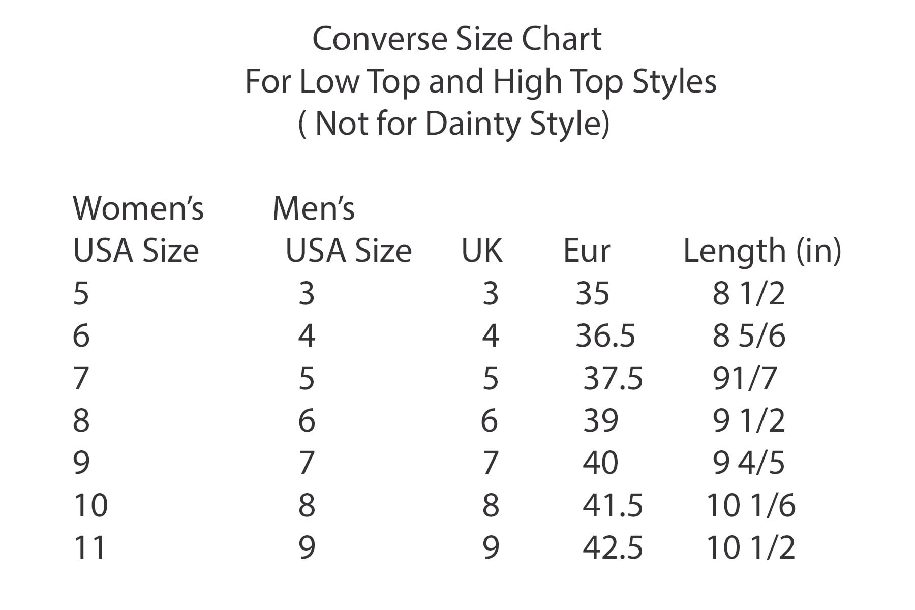
Task: Select the Eur value 41.5
Action: 613,505
